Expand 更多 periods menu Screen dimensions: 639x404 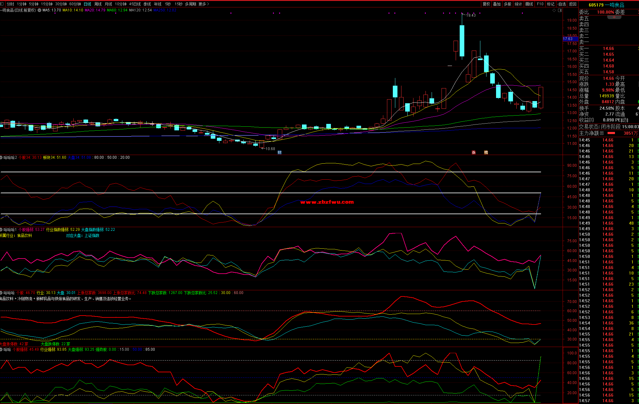click(204, 4)
